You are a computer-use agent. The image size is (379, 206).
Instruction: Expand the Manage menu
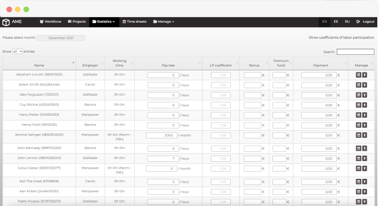(164, 22)
